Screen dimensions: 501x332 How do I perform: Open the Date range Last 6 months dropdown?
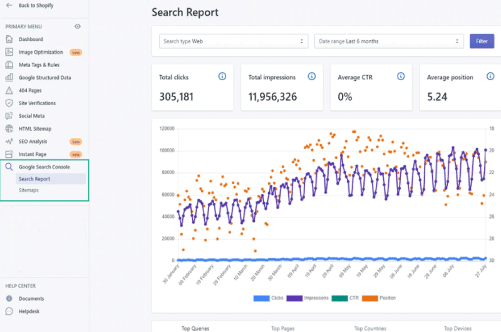389,41
